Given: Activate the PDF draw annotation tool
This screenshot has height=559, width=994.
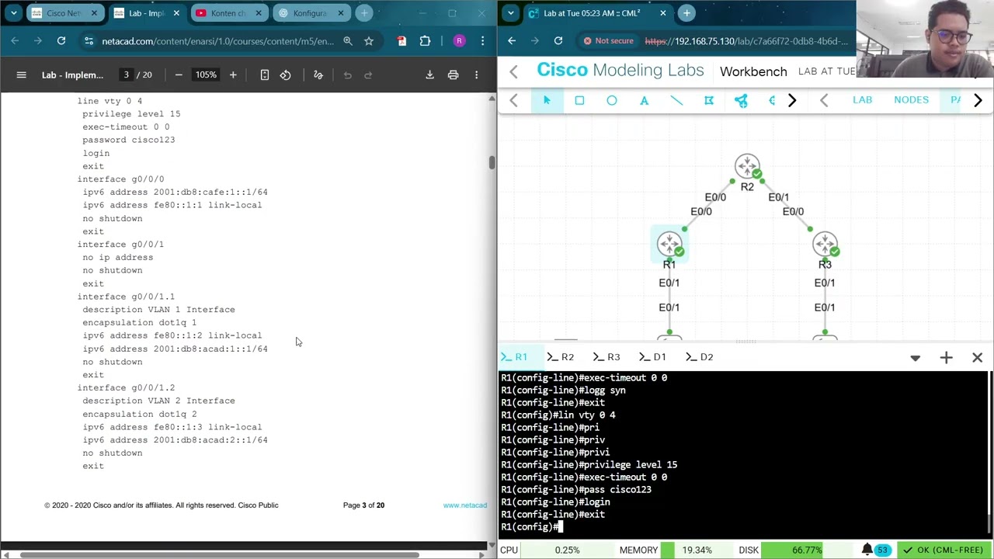Looking at the screenshot, I should click(318, 75).
